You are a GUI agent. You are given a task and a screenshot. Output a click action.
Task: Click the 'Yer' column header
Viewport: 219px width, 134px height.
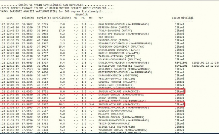(101, 17)
